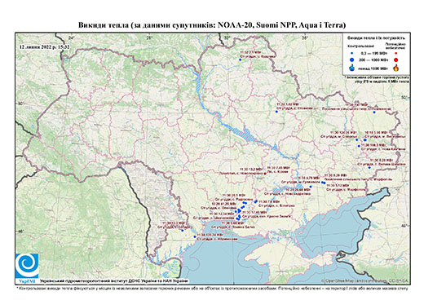Click the 'понад 1000 МВт' legend label
The image size is (424, 300).
pyautogui.click(x=373, y=68)
